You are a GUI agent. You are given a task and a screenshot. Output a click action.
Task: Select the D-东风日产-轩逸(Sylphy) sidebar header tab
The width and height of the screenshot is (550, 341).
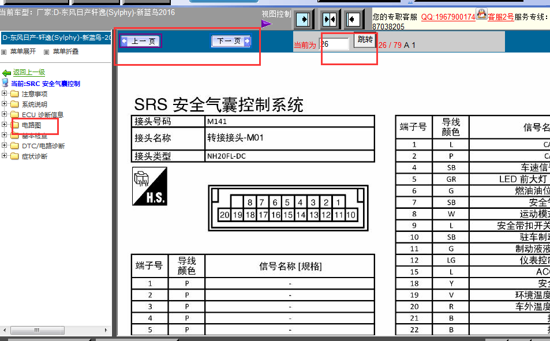[56, 38]
